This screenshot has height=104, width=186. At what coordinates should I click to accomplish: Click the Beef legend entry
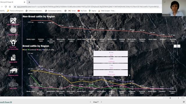(x=25, y=50)
